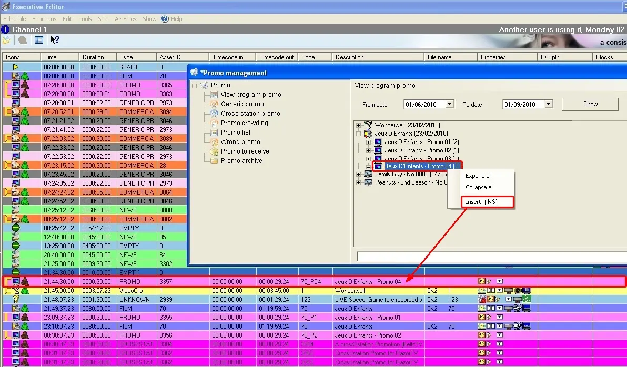Viewport: 627px width, 367px height.
Task: Activate the What's This help cursor icon
Action: click(x=55, y=40)
